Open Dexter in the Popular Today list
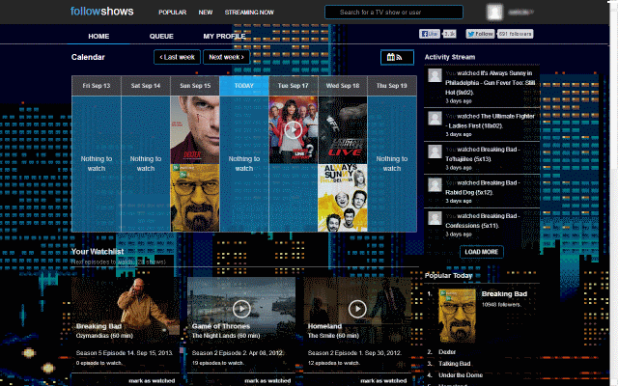 pos(447,352)
